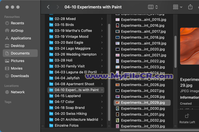The width and height of the screenshot is (199, 132).
Task: Expand the Einzelne Fotos chevron
Action: click(102, 125)
